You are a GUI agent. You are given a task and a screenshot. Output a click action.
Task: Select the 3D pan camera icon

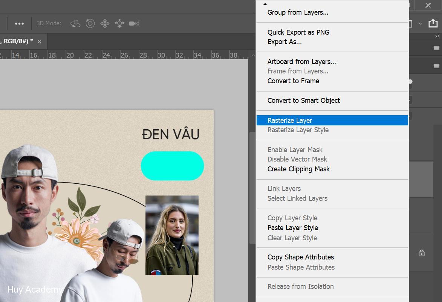click(105, 23)
